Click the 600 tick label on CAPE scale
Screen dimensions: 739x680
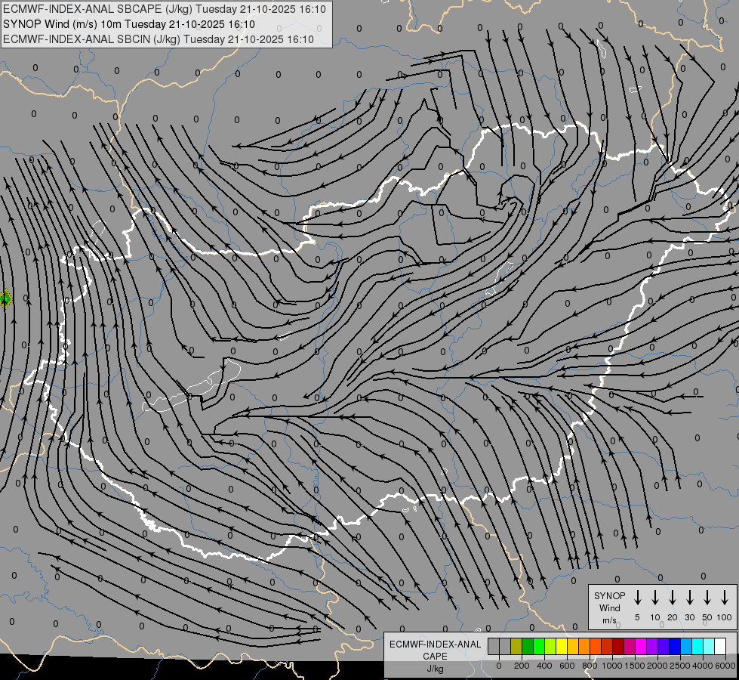pos(567,666)
